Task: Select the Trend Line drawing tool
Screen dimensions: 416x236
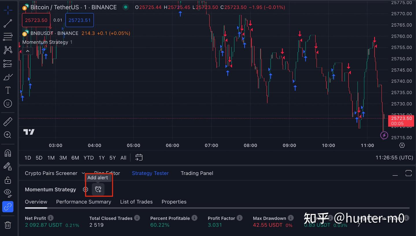Action: click(x=8, y=23)
